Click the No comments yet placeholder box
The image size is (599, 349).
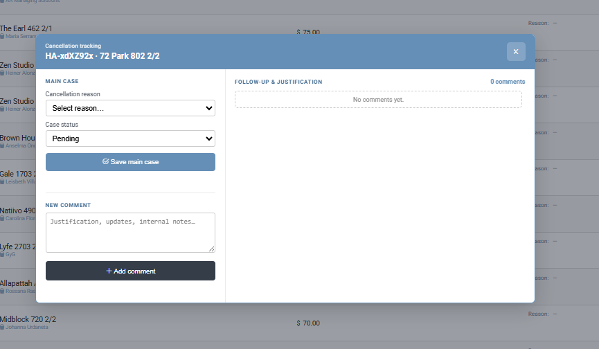point(378,100)
